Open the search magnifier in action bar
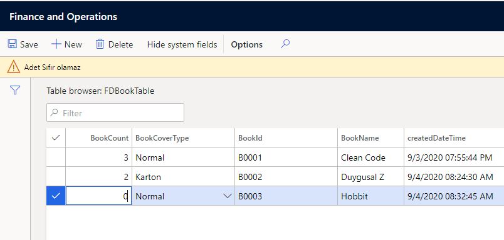Screen dimensions: 504x240 (285, 44)
